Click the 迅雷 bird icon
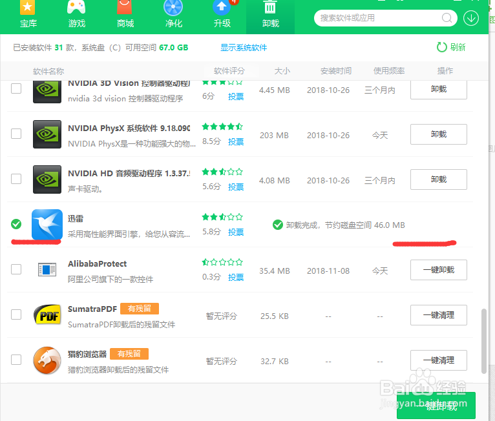Image resolution: width=495 pixels, height=421 pixels. (x=47, y=225)
